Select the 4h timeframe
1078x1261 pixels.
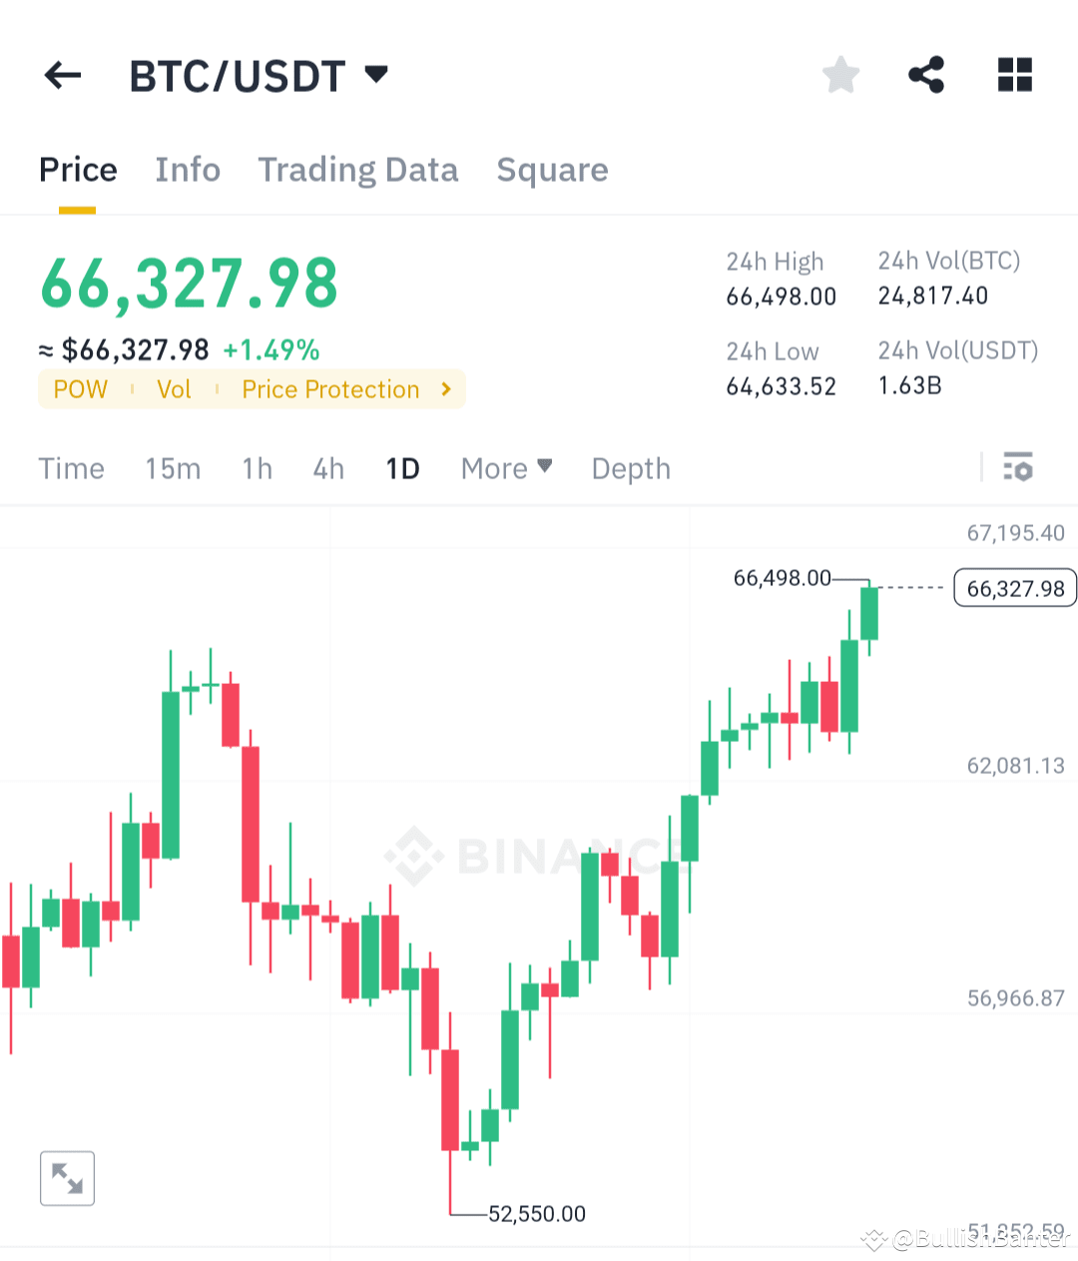pyautogui.click(x=328, y=468)
